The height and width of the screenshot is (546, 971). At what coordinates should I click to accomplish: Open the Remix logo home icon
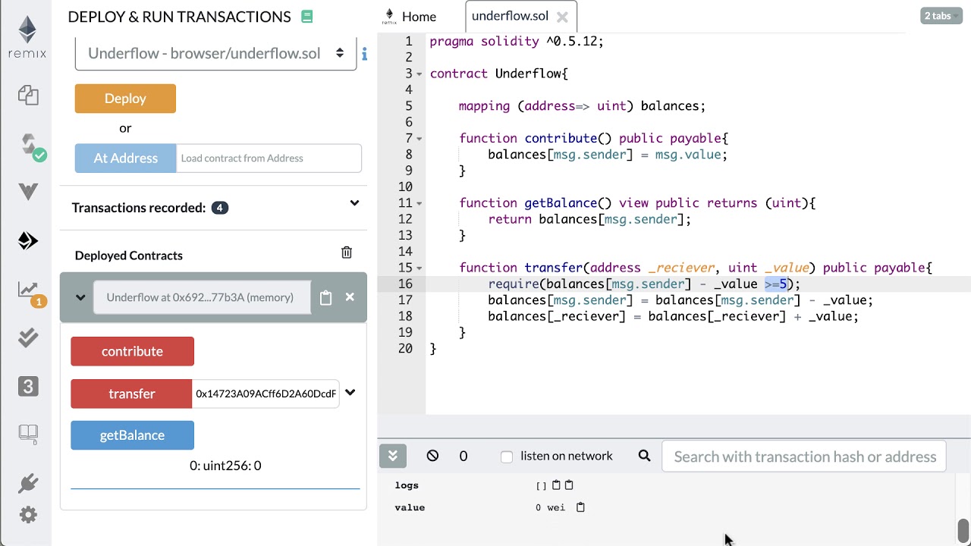click(27, 38)
